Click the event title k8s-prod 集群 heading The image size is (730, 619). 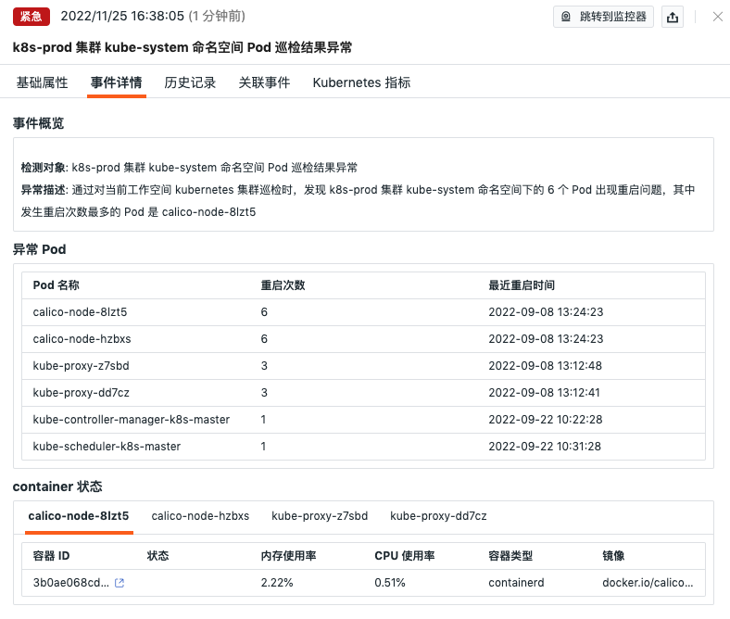click(182, 47)
